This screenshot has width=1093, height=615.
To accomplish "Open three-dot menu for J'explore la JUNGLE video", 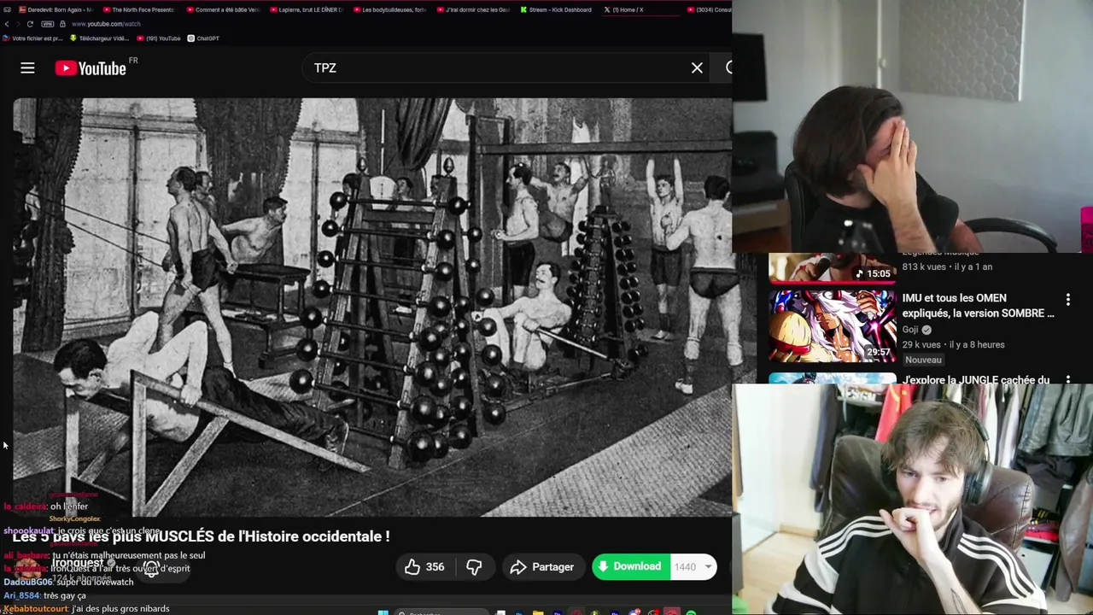I will (1067, 379).
